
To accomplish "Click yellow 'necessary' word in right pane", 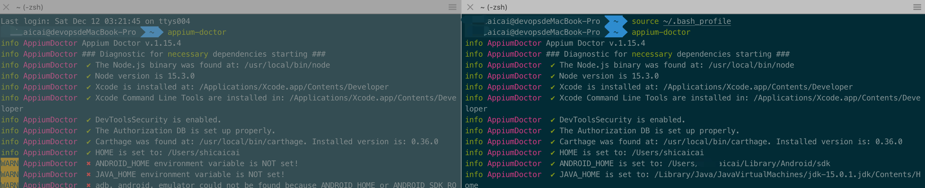I will point(652,54).
